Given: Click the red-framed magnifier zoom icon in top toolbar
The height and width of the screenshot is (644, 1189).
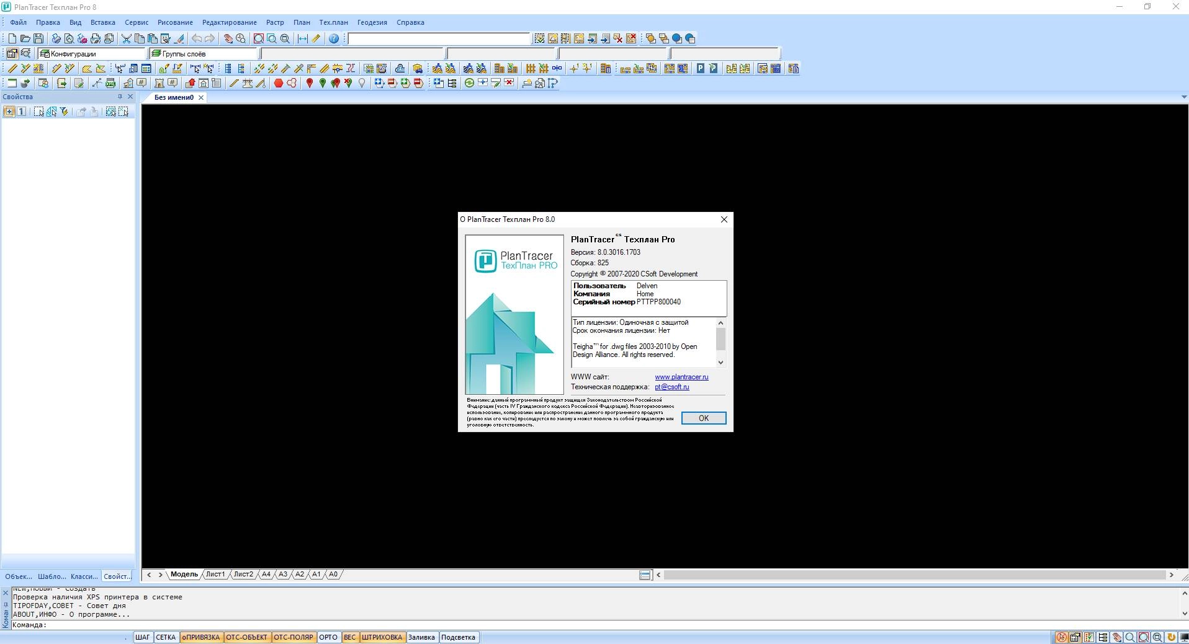Looking at the screenshot, I should click(x=259, y=38).
